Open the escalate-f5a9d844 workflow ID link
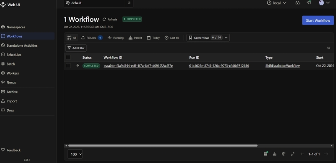The height and width of the screenshot is (163, 336). point(138,66)
